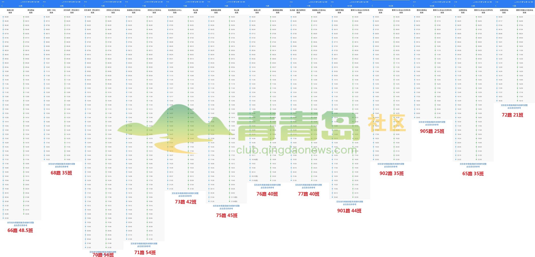535x257 pixels.
Task: Tap the back arrow beside 73路 title
Action: (167, 6)
